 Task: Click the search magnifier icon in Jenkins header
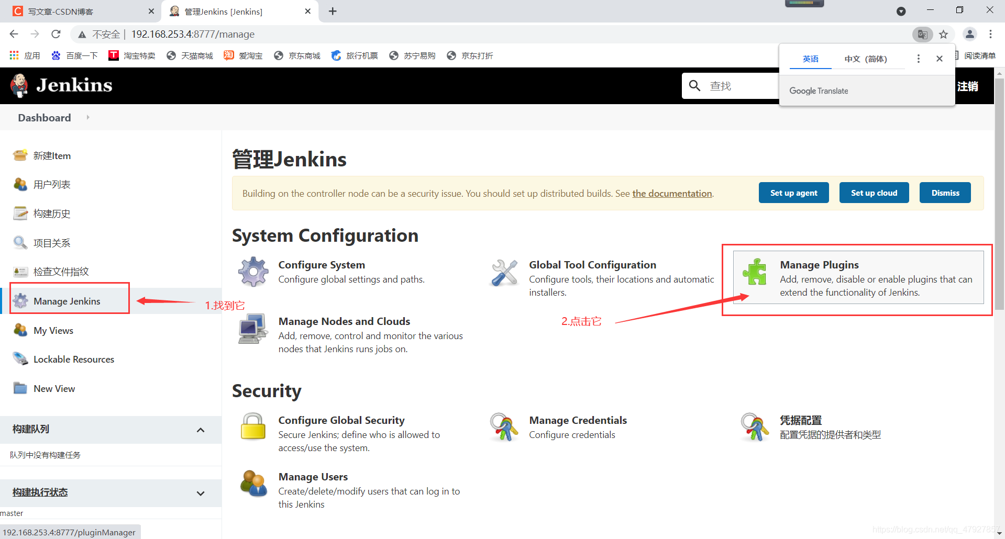pyautogui.click(x=695, y=85)
